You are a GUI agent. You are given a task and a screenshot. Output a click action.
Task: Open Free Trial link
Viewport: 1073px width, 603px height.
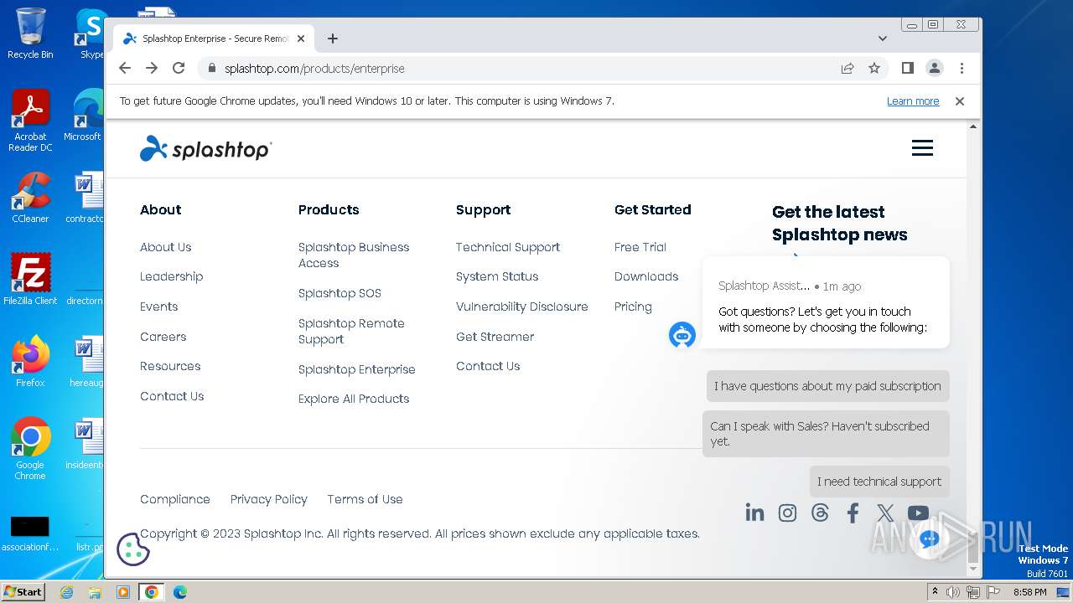tap(640, 247)
